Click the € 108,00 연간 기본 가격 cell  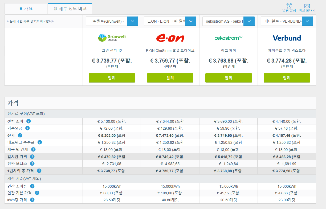[170, 193]
